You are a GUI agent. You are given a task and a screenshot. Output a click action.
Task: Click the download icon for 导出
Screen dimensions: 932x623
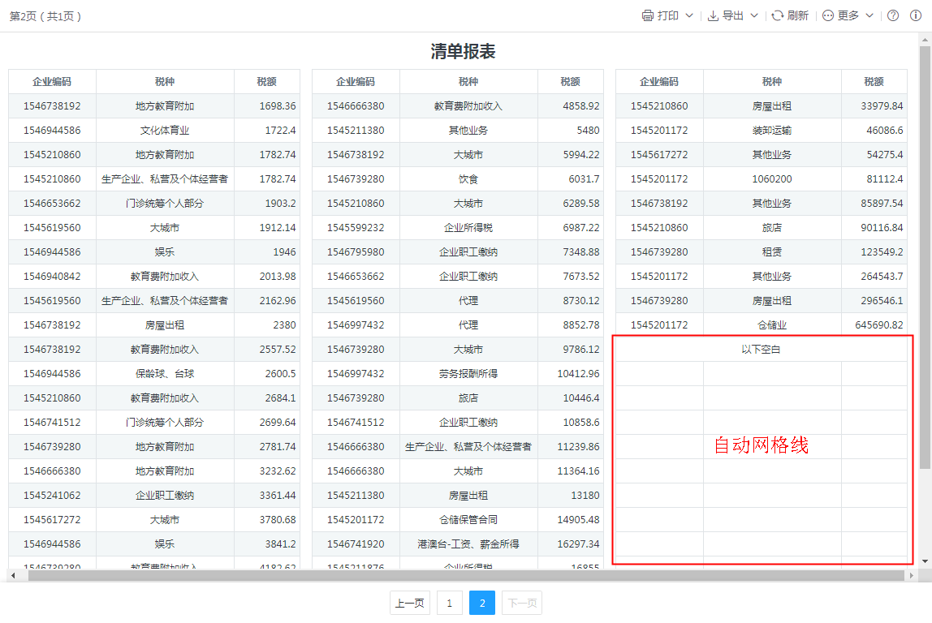pos(713,15)
